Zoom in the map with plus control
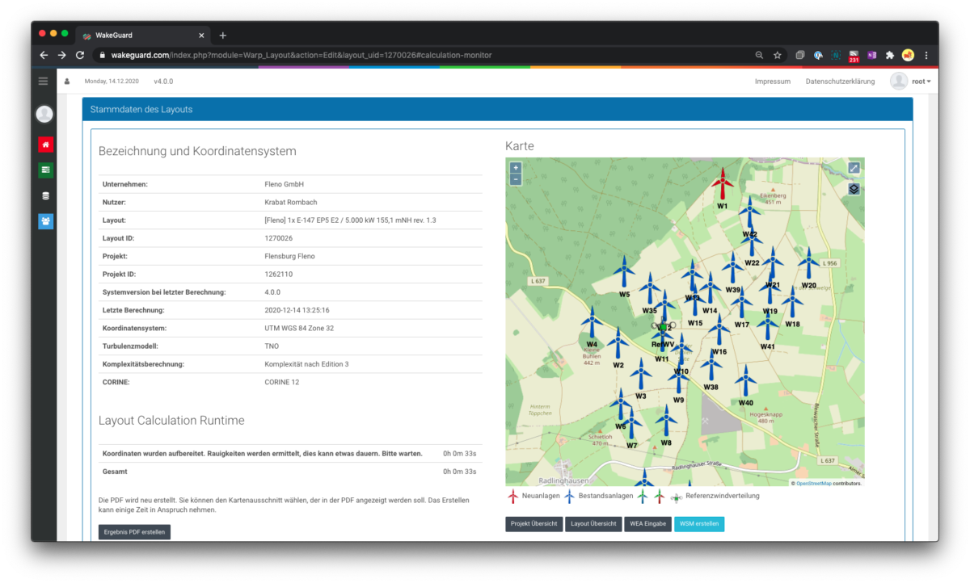The width and height of the screenshot is (970, 583). [516, 168]
